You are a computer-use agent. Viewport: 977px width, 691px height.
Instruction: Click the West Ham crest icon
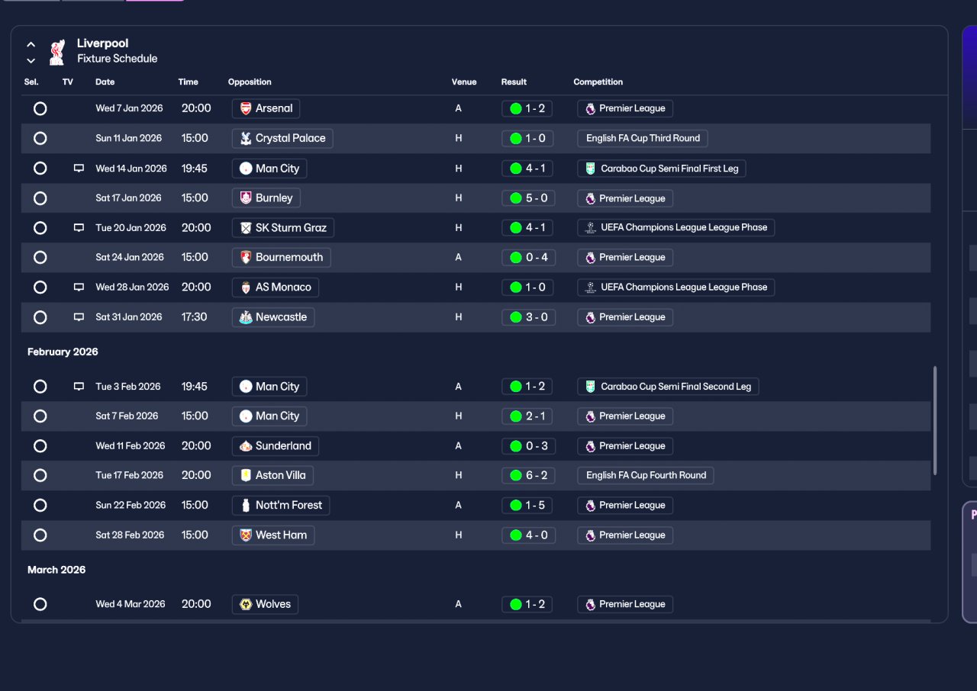[x=246, y=535]
